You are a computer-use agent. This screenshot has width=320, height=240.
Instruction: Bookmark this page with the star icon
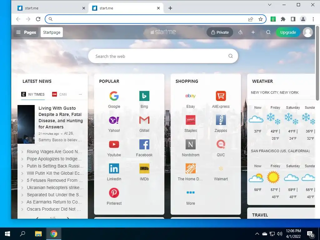pyautogui.click(x=261, y=19)
